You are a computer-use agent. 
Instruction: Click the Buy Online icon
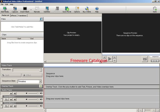87,9
